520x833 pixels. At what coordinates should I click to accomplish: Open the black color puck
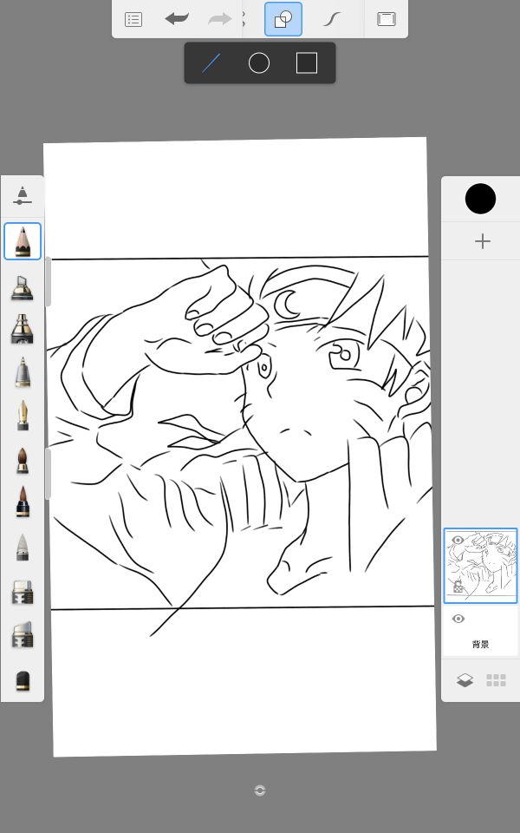[x=480, y=199]
